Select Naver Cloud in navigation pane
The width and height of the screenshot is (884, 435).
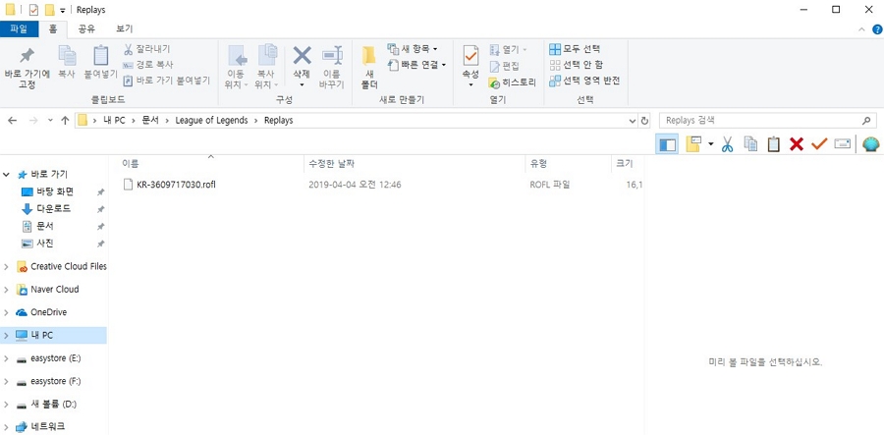[x=55, y=289]
